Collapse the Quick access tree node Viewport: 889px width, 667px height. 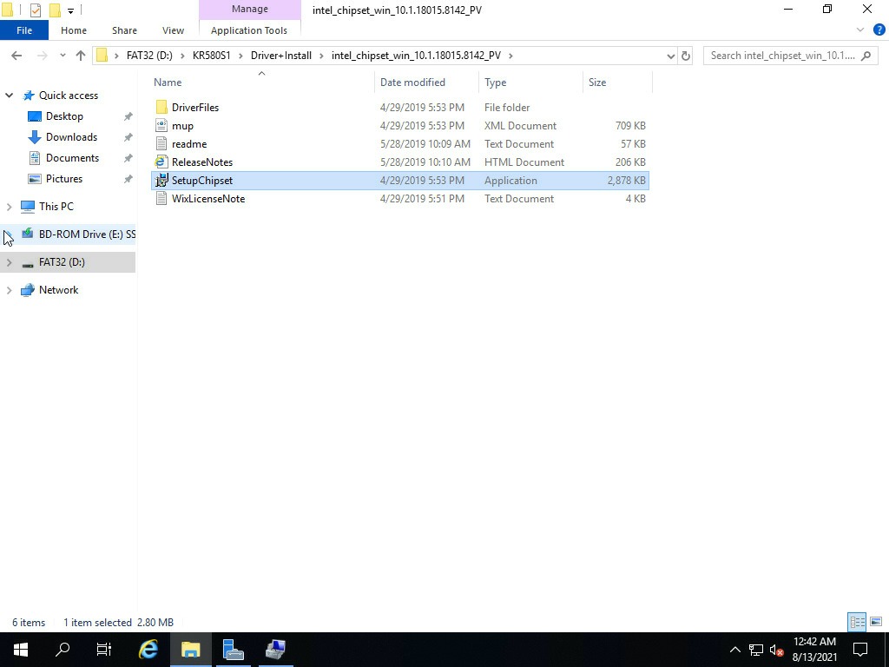pos(9,96)
